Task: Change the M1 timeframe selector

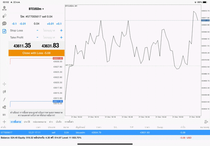Action: 4,115
